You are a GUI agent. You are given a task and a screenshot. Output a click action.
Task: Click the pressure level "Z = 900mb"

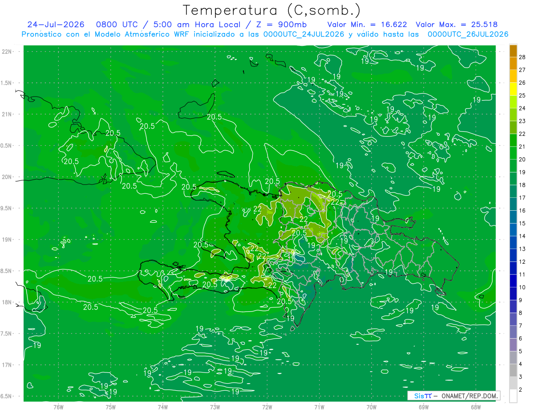[281, 25]
